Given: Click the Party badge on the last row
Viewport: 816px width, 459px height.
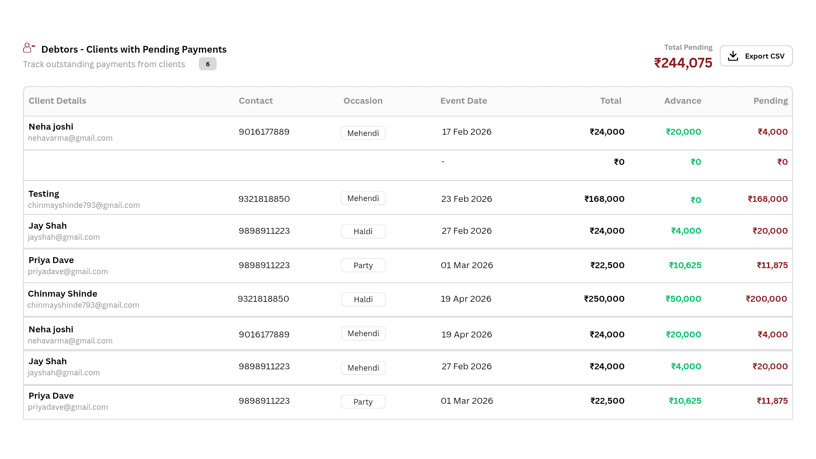Looking at the screenshot, I should (363, 401).
